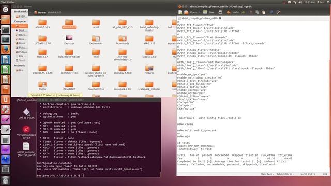The height and width of the screenshot is (186, 331).
Task: Select Home in the Files sidebar
Action: click(x=20, y=26)
